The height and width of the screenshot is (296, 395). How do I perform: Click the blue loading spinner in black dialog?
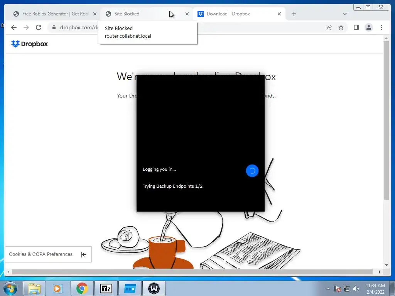click(252, 171)
